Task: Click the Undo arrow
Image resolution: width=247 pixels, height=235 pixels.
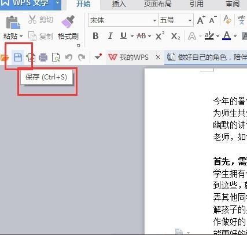Action: [69, 57]
